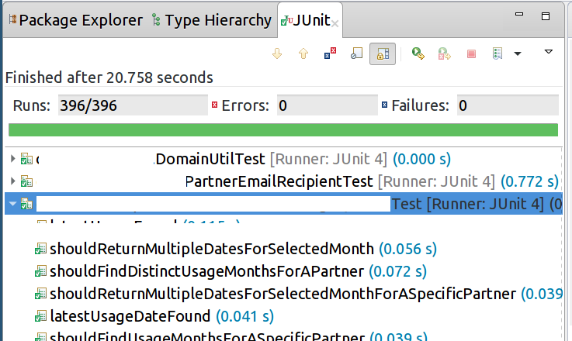Close the JUnit view tab
Viewport: 572px width, 341px height.
tap(335, 23)
